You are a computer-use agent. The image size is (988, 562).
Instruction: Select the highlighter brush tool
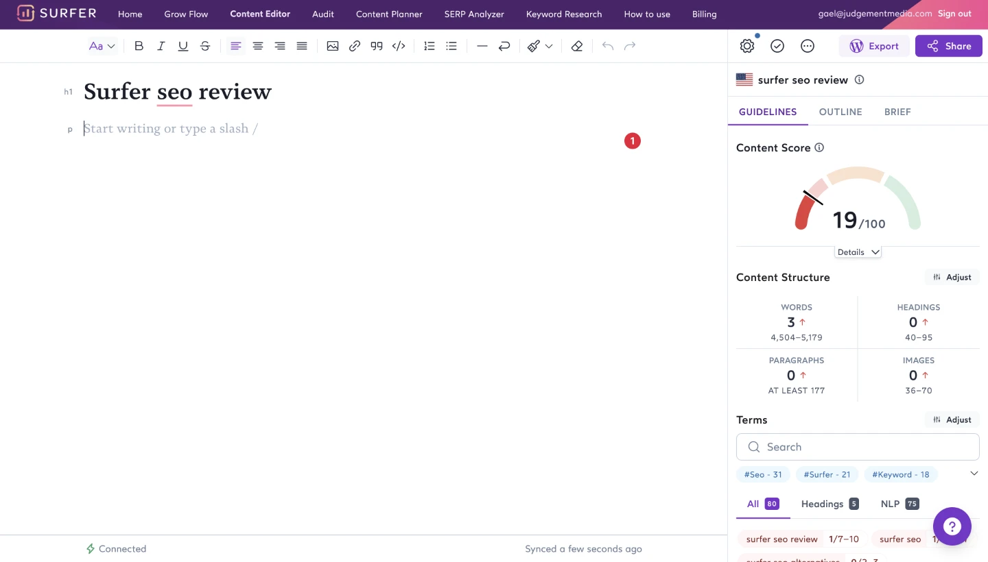[534, 46]
